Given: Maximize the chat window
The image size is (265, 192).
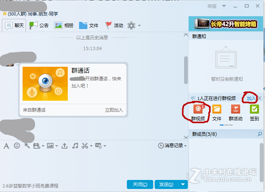Looking at the screenshot, I should tap(247, 6).
